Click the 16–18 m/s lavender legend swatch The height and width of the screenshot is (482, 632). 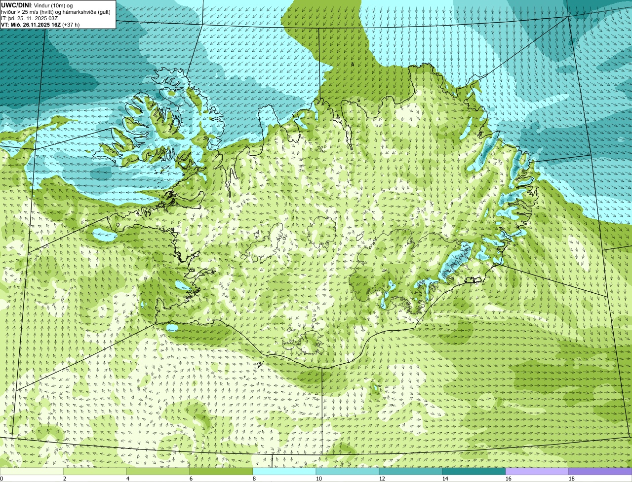[x=537, y=472]
